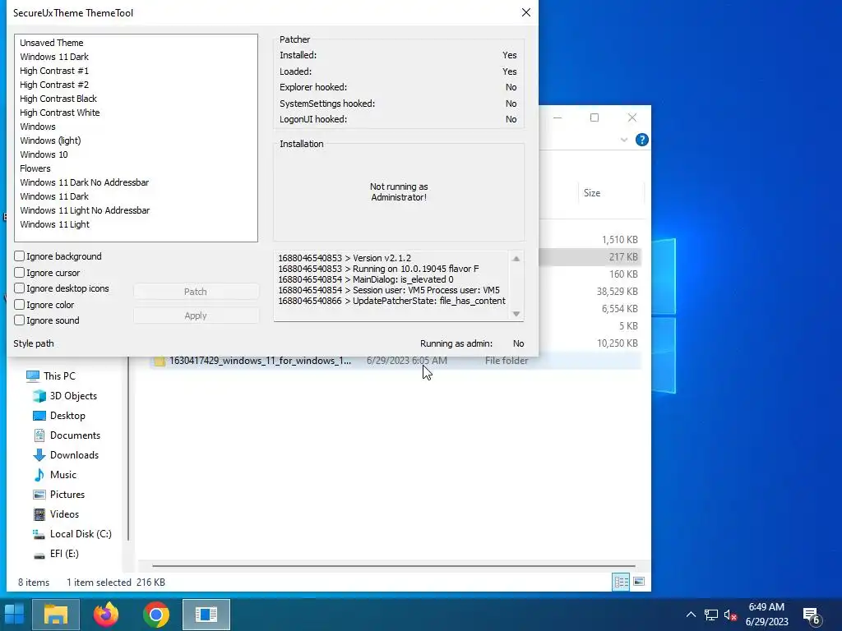The width and height of the screenshot is (842, 631).
Task: Enable Ignore color checkbox
Action: coord(20,305)
